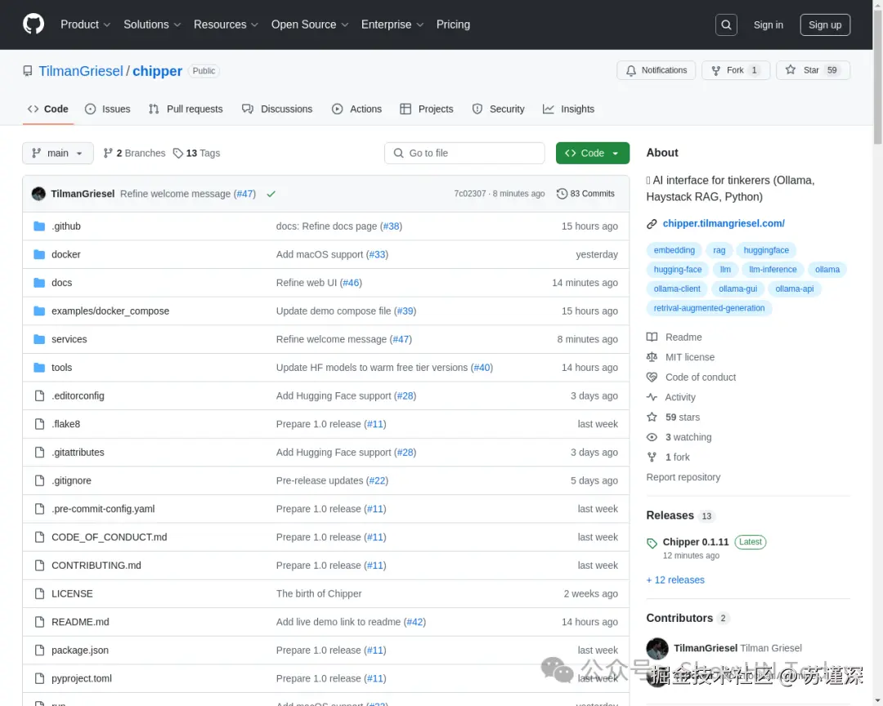Click the README.md file icon
The width and height of the screenshot is (883, 706).
click(39, 622)
